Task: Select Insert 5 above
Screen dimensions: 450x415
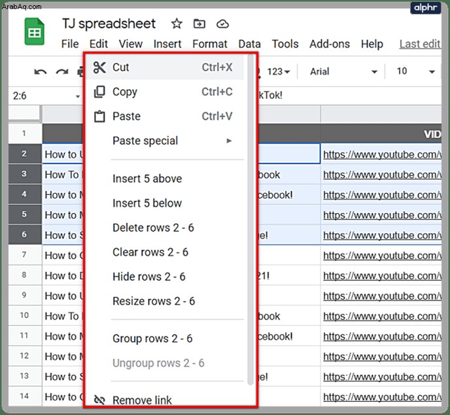Action: click(x=147, y=179)
